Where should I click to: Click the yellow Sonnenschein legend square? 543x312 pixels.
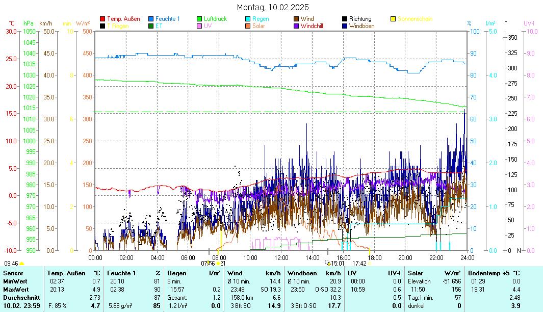point(393,19)
